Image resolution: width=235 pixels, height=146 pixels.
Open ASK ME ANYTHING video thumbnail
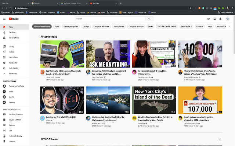pos(108,54)
